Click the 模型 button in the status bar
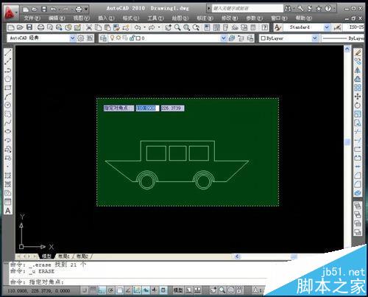Image resolution: width=368 pixels, height=297 pixels. (178, 290)
